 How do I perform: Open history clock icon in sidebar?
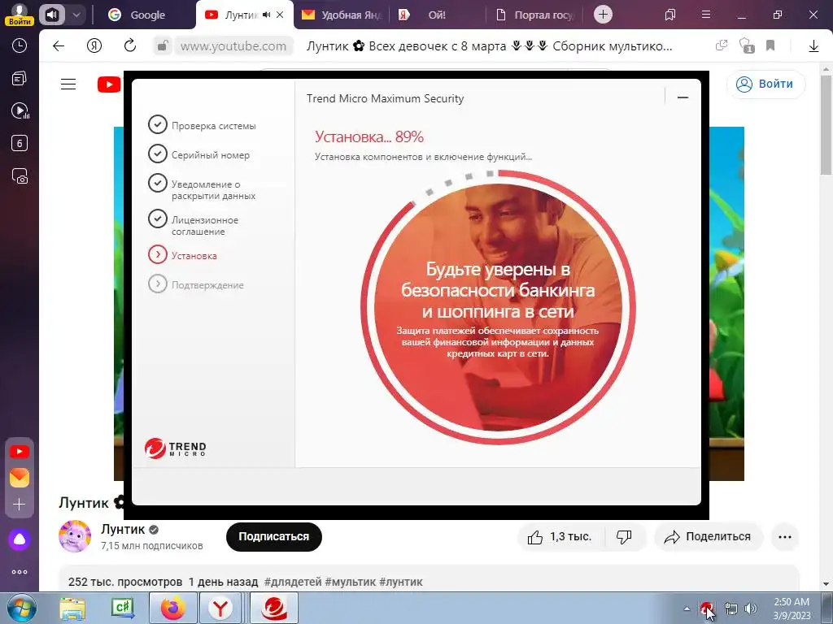[20, 46]
